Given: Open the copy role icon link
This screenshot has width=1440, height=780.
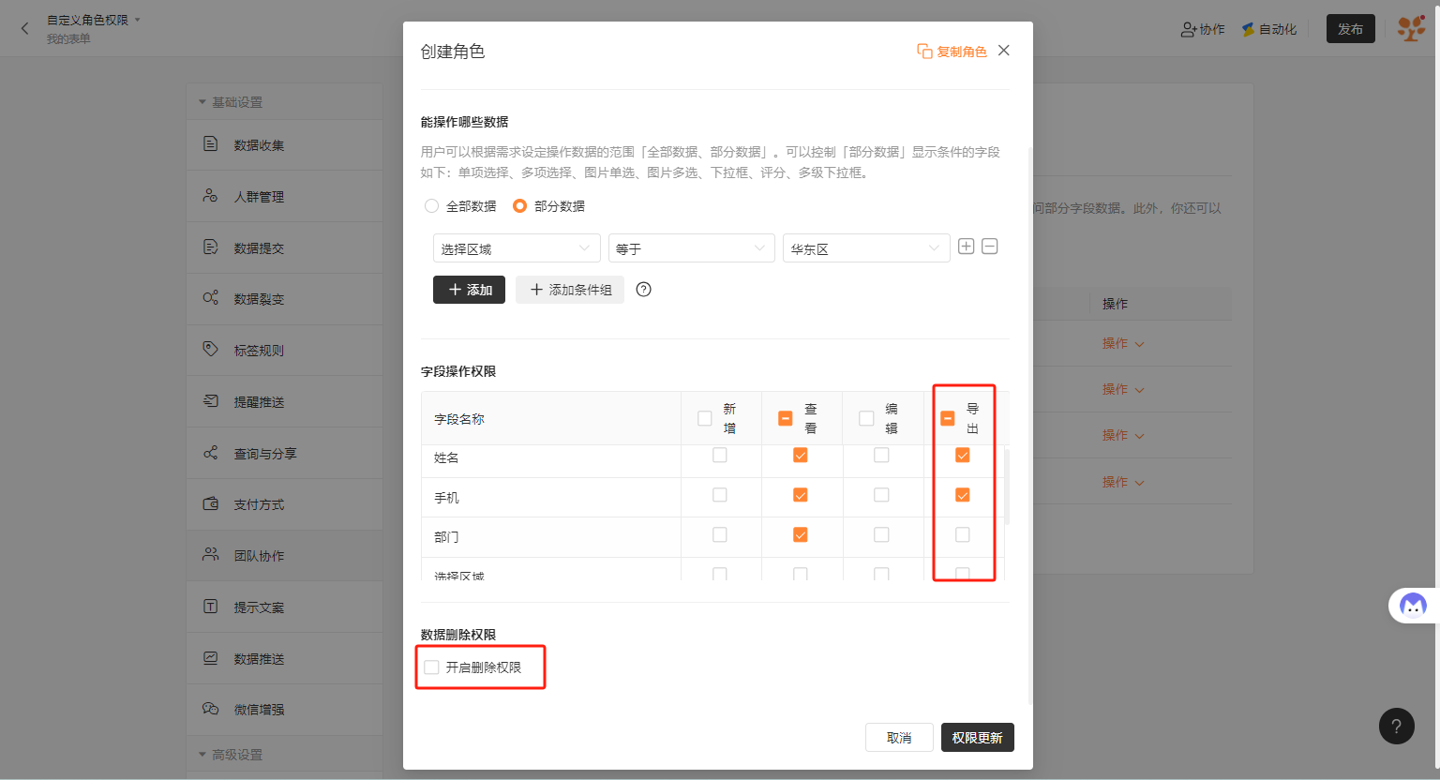Looking at the screenshot, I should click(x=952, y=52).
